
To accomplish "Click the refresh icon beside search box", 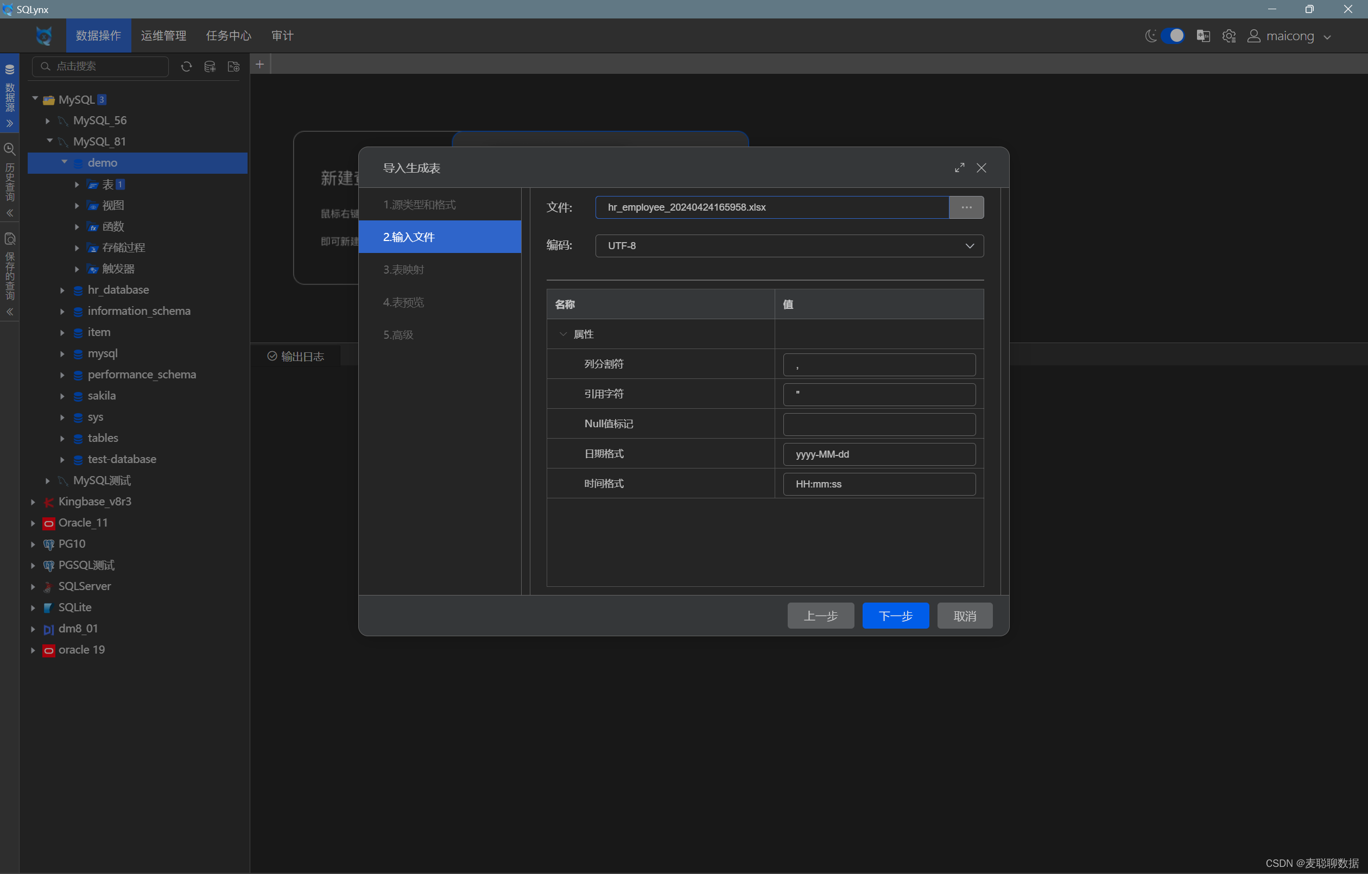I will click(186, 66).
